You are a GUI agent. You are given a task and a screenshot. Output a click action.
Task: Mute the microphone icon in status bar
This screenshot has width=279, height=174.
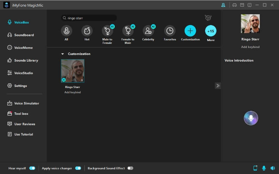(x=264, y=168)
